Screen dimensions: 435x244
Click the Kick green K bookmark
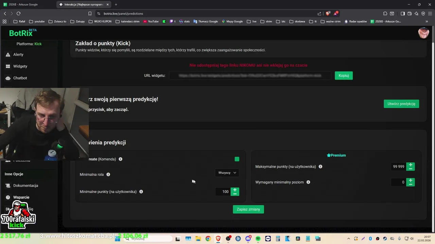(164, 21)
